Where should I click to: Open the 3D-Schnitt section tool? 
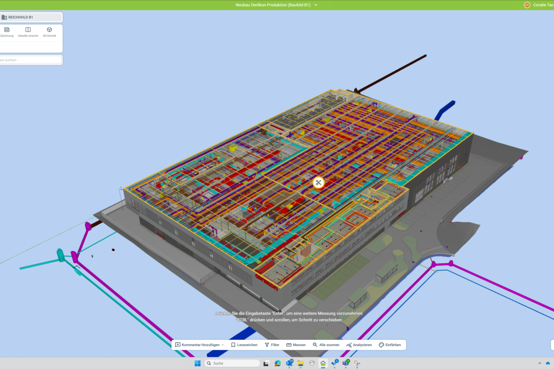point(49,32)
